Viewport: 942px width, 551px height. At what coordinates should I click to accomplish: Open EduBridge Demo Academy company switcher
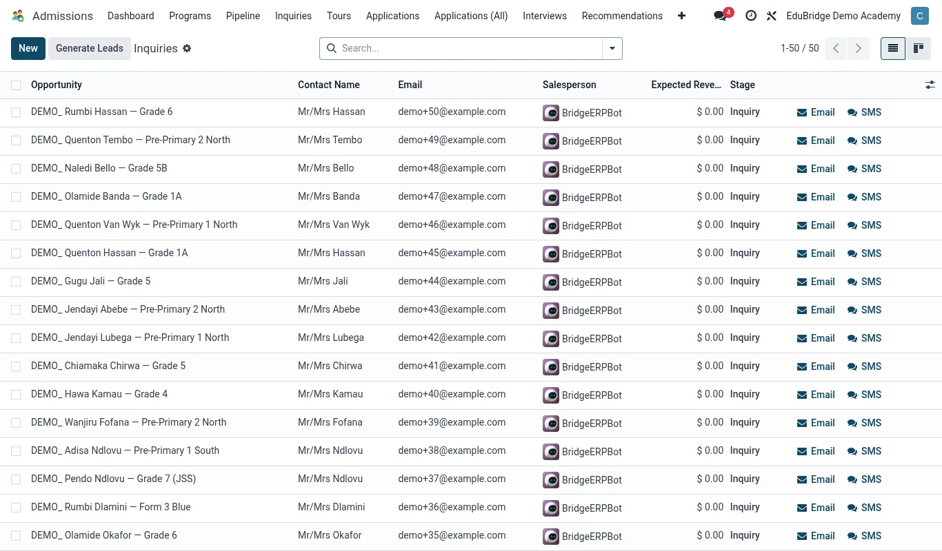click(x=843, y=15)
